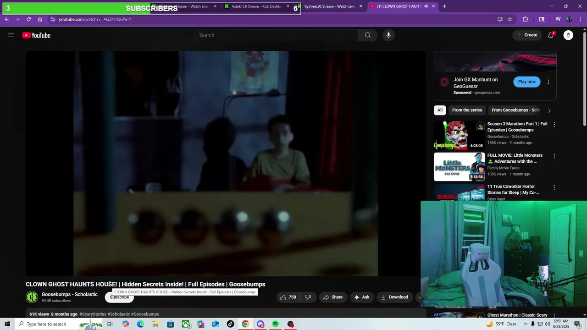Screen dimensions: 587x330
Task: Click the Ask button
Action: (x=361, y=297)
